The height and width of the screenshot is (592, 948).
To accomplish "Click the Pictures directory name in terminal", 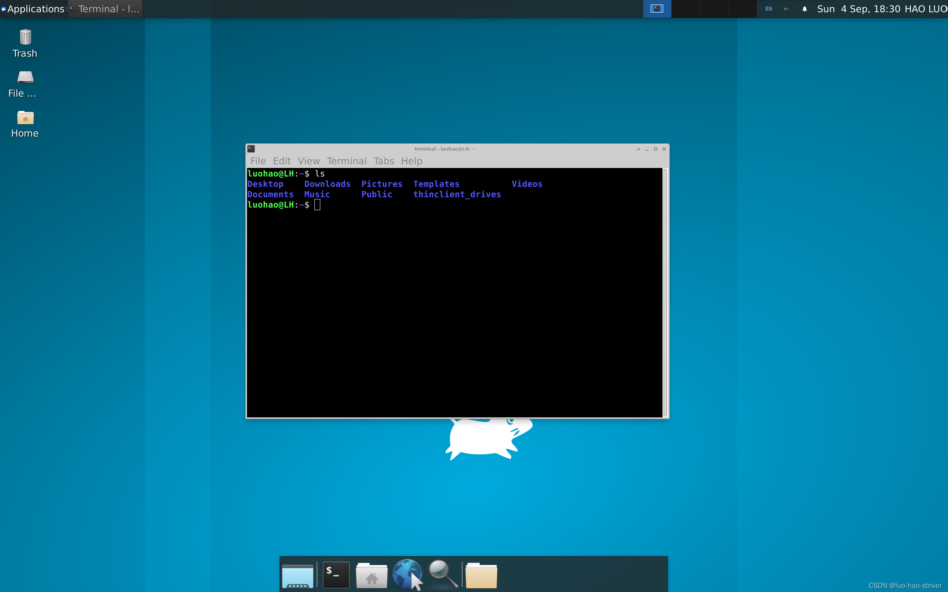I will click(x=382, y=184).
